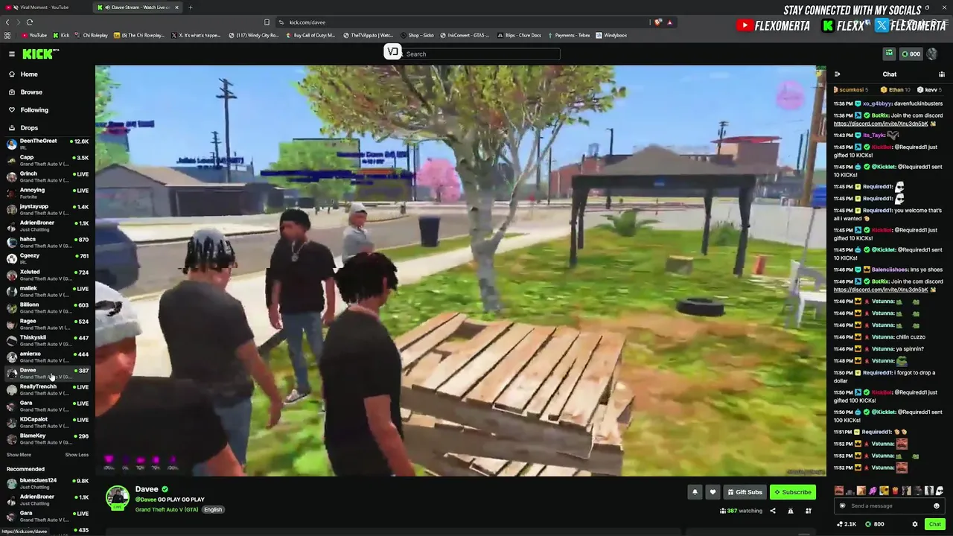Open Grand Theft Auto V category link
The width and height of the screenshot is (953, 536).
tap(167, 510)
